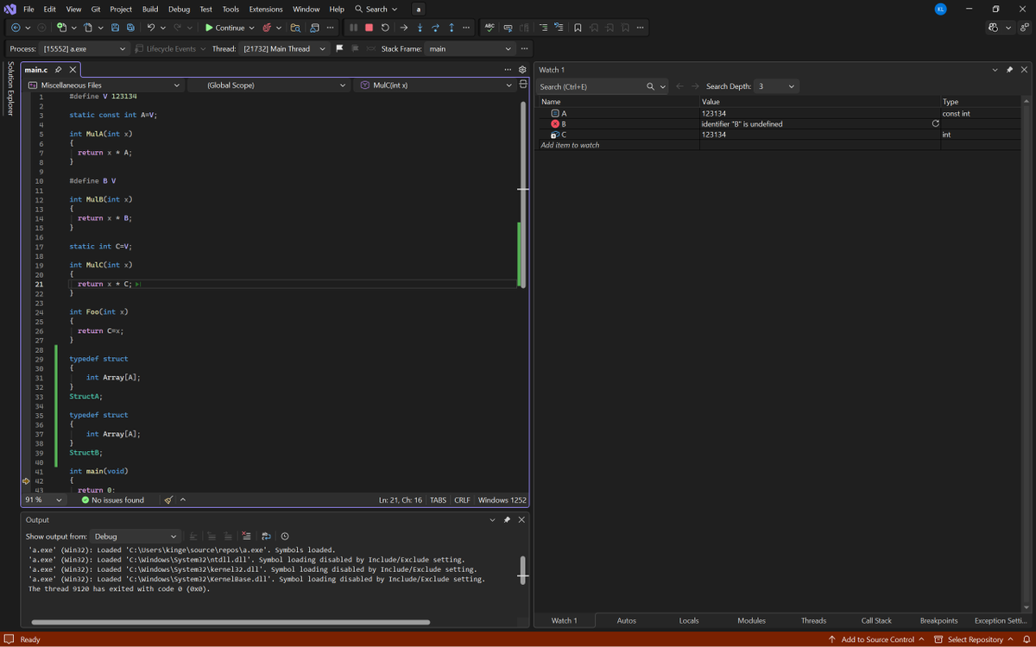The width and height of the screenshot is (1036, 647).
Task: Open the Miscellaneous Files project dropdown
Action: tap(104, 85)
